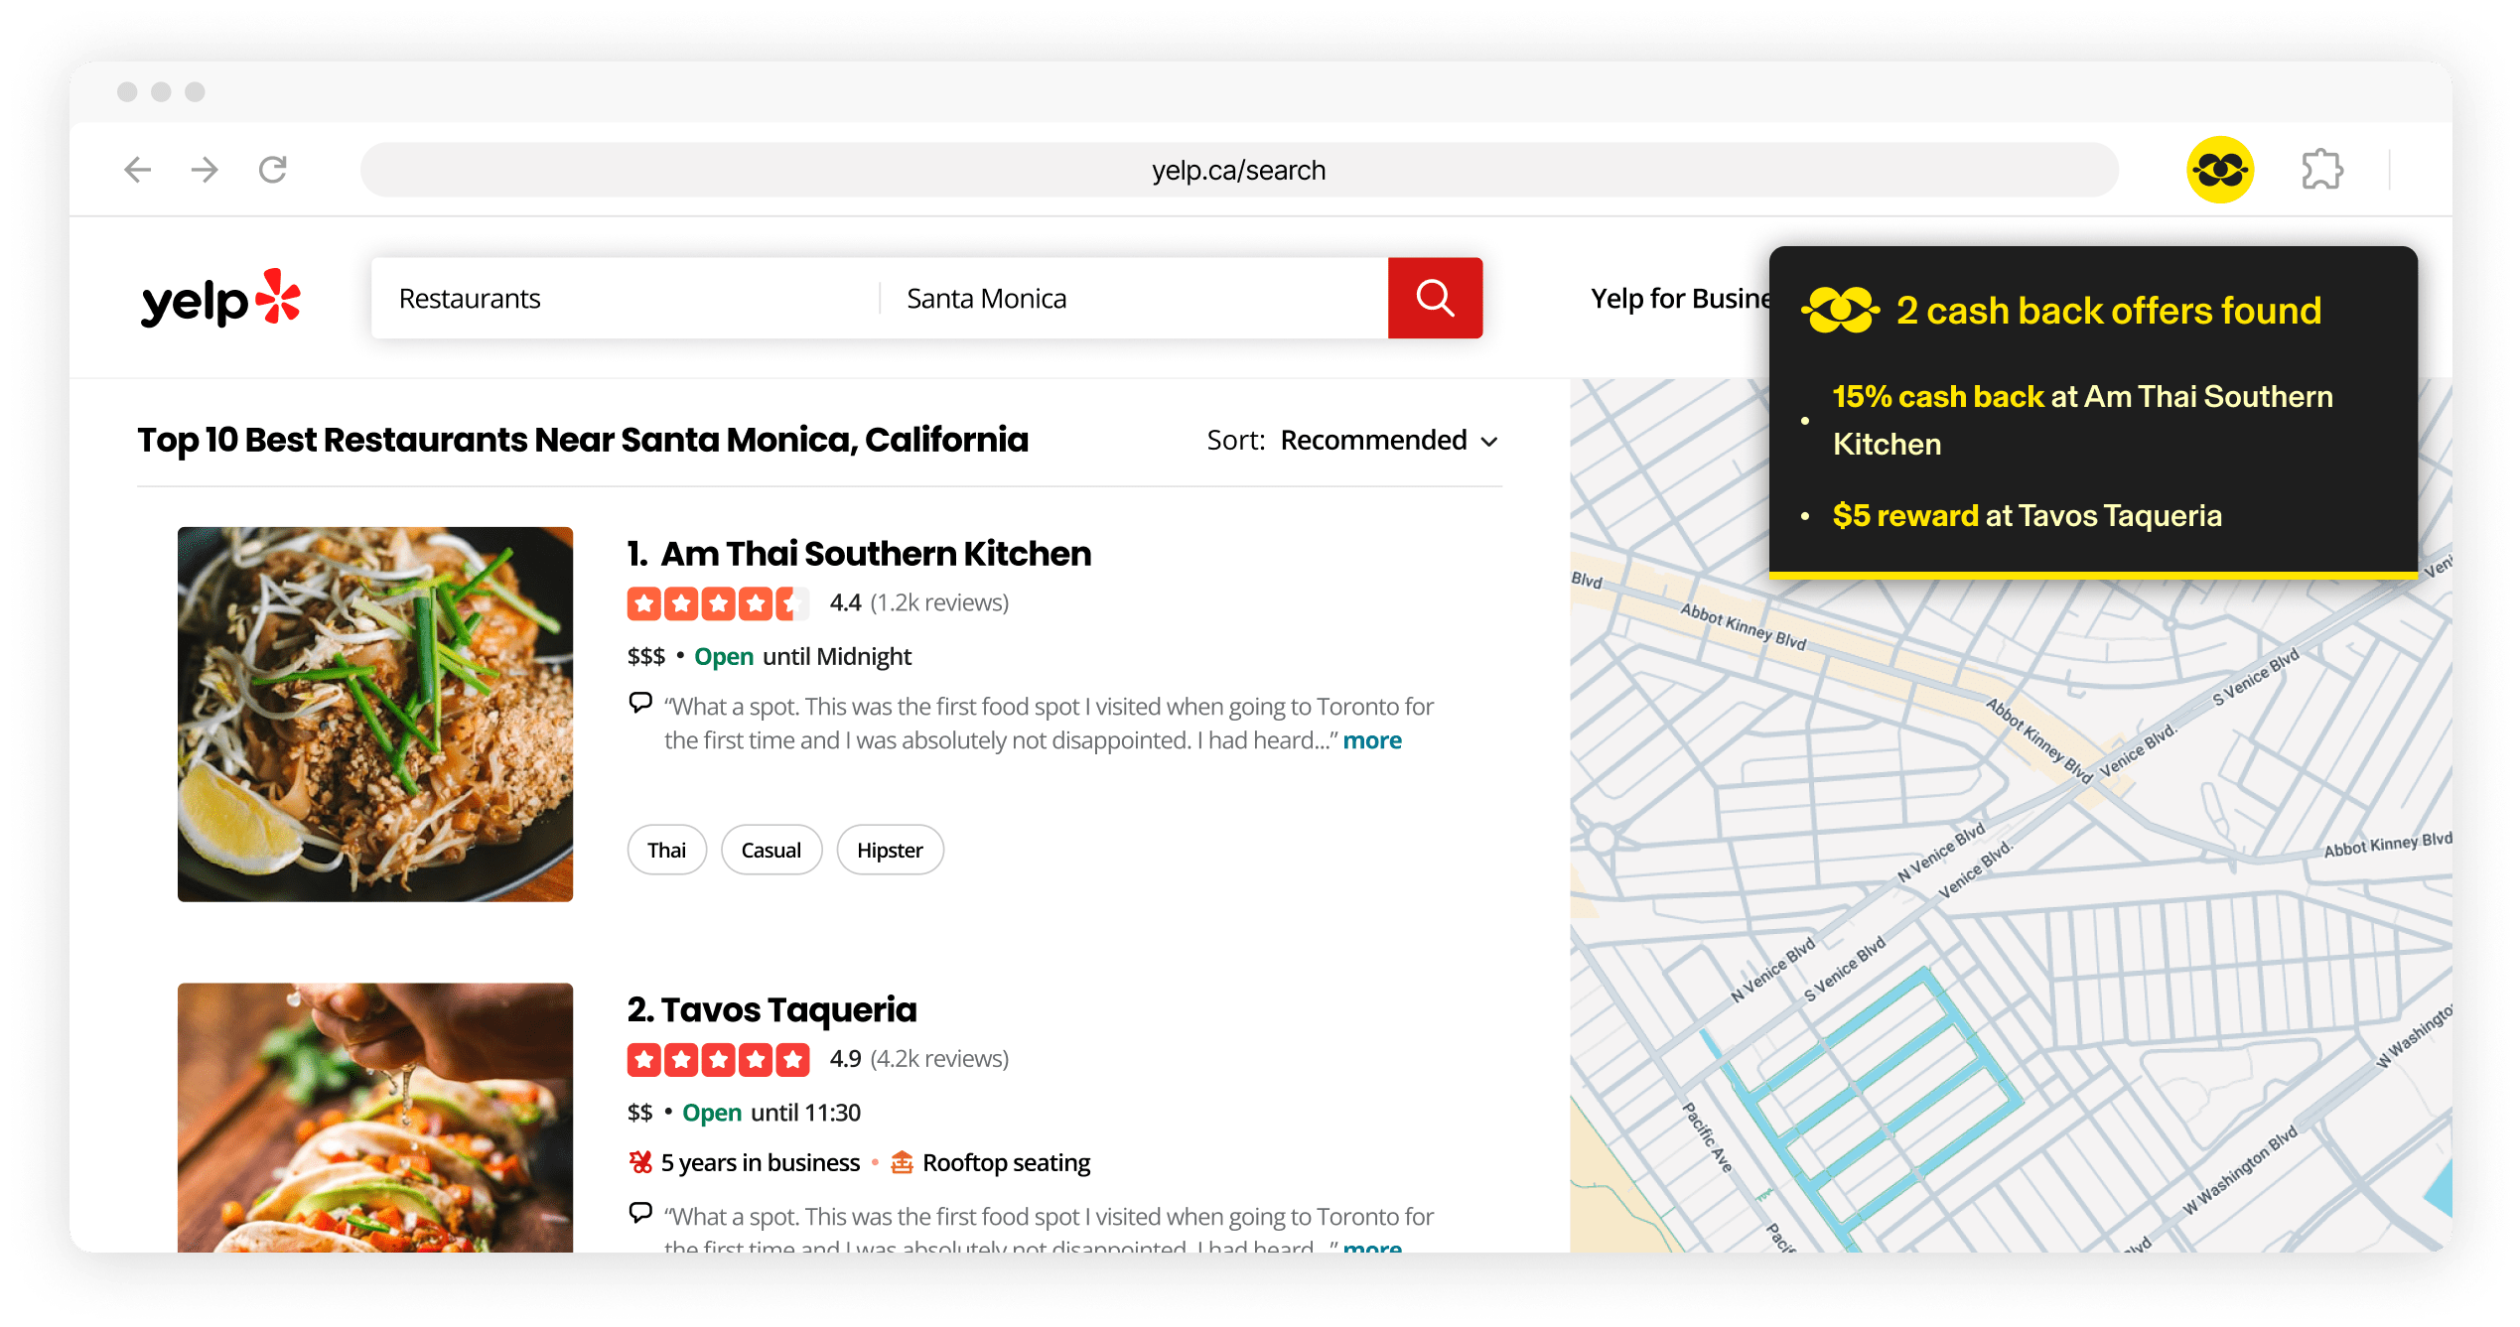Click the (1.2k reviews) count
Screen dimensions: 2520x1327
tap(939, 602)
